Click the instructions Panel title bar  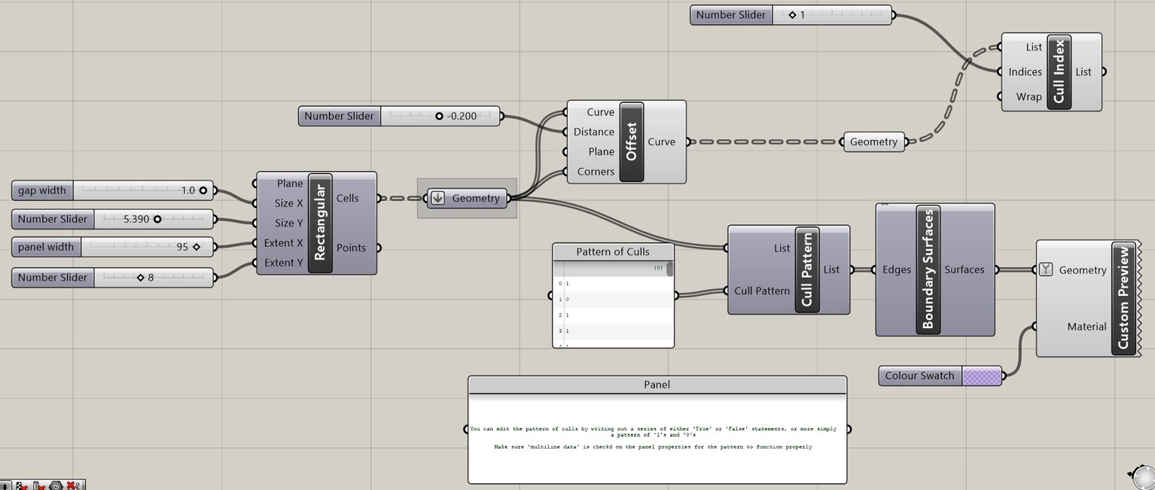[657, 385]
